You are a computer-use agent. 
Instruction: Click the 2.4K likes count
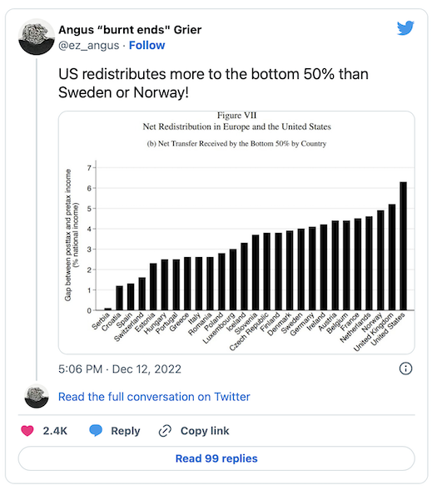tap(55, 431)
